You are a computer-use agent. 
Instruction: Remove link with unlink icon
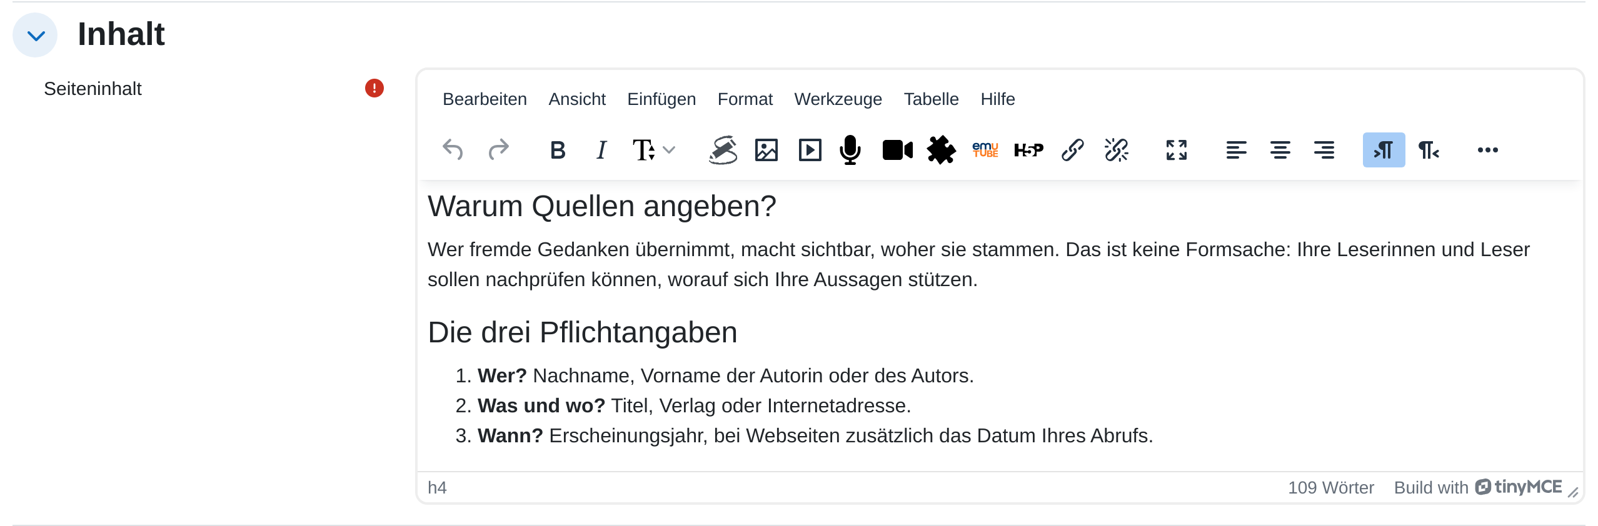pos(1117,150)
